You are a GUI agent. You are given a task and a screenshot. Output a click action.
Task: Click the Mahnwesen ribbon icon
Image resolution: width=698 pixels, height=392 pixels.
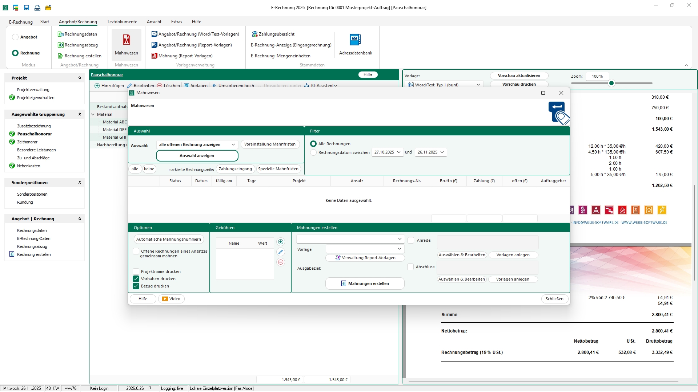[x=126, y=40]
